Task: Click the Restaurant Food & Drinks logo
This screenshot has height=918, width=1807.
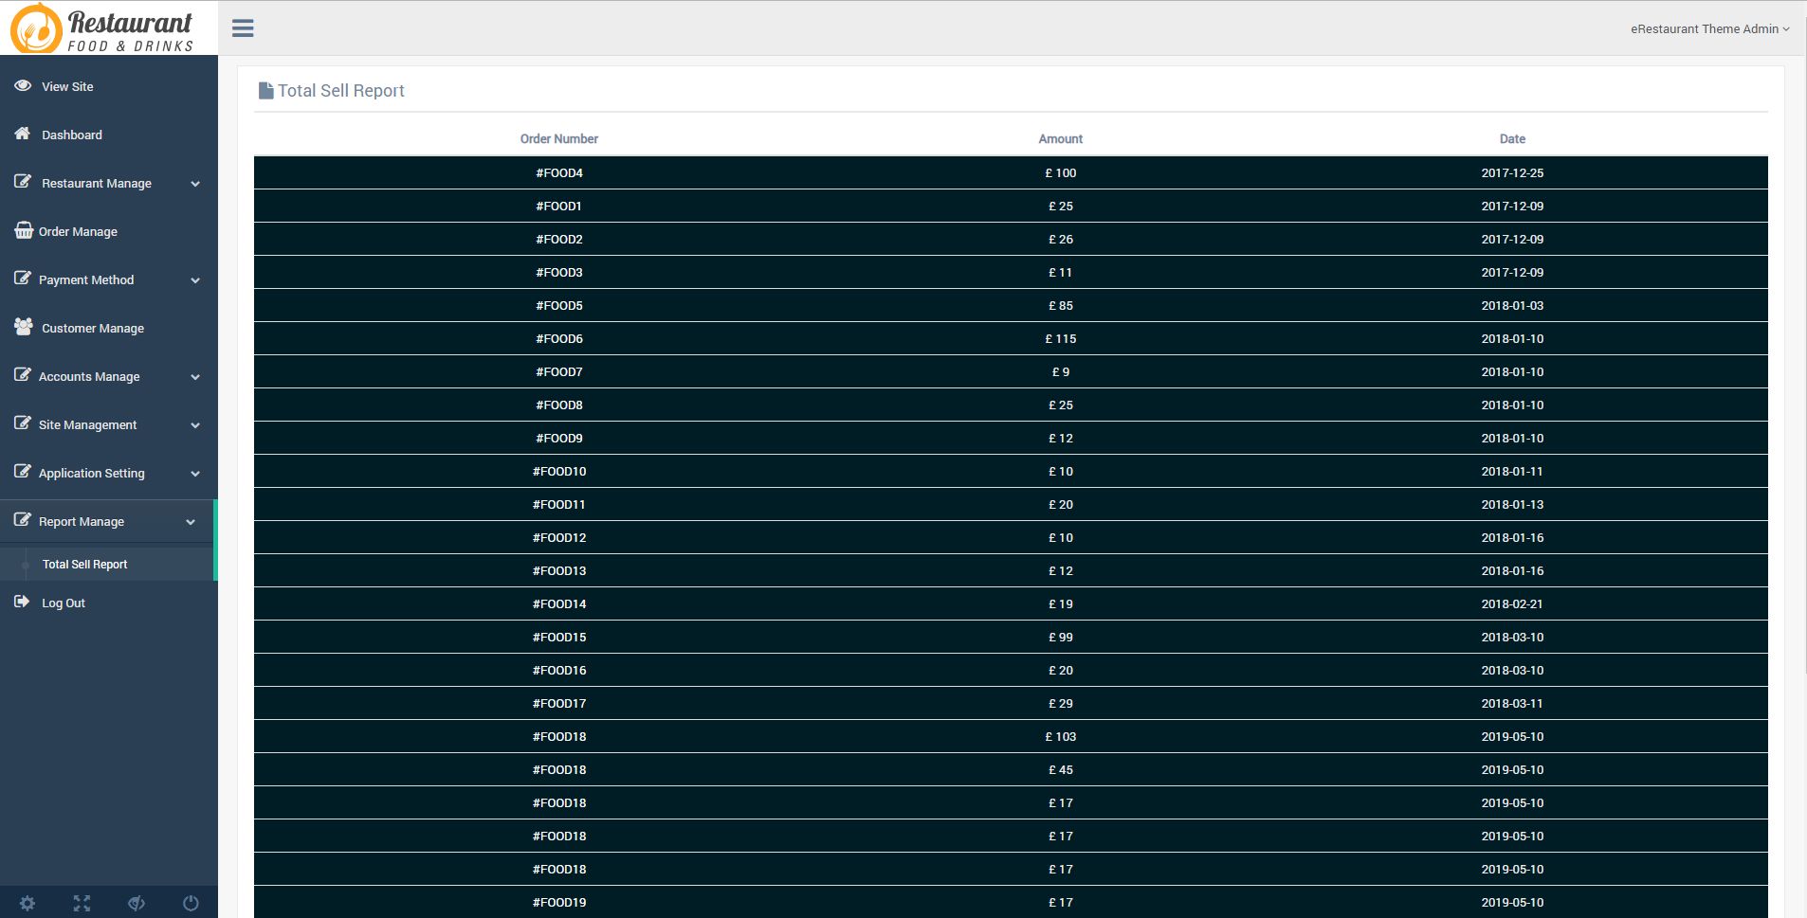Action: point(102,27)
